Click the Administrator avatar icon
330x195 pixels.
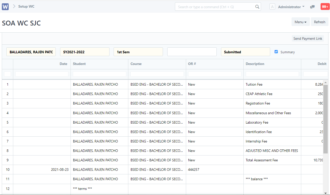272,7
